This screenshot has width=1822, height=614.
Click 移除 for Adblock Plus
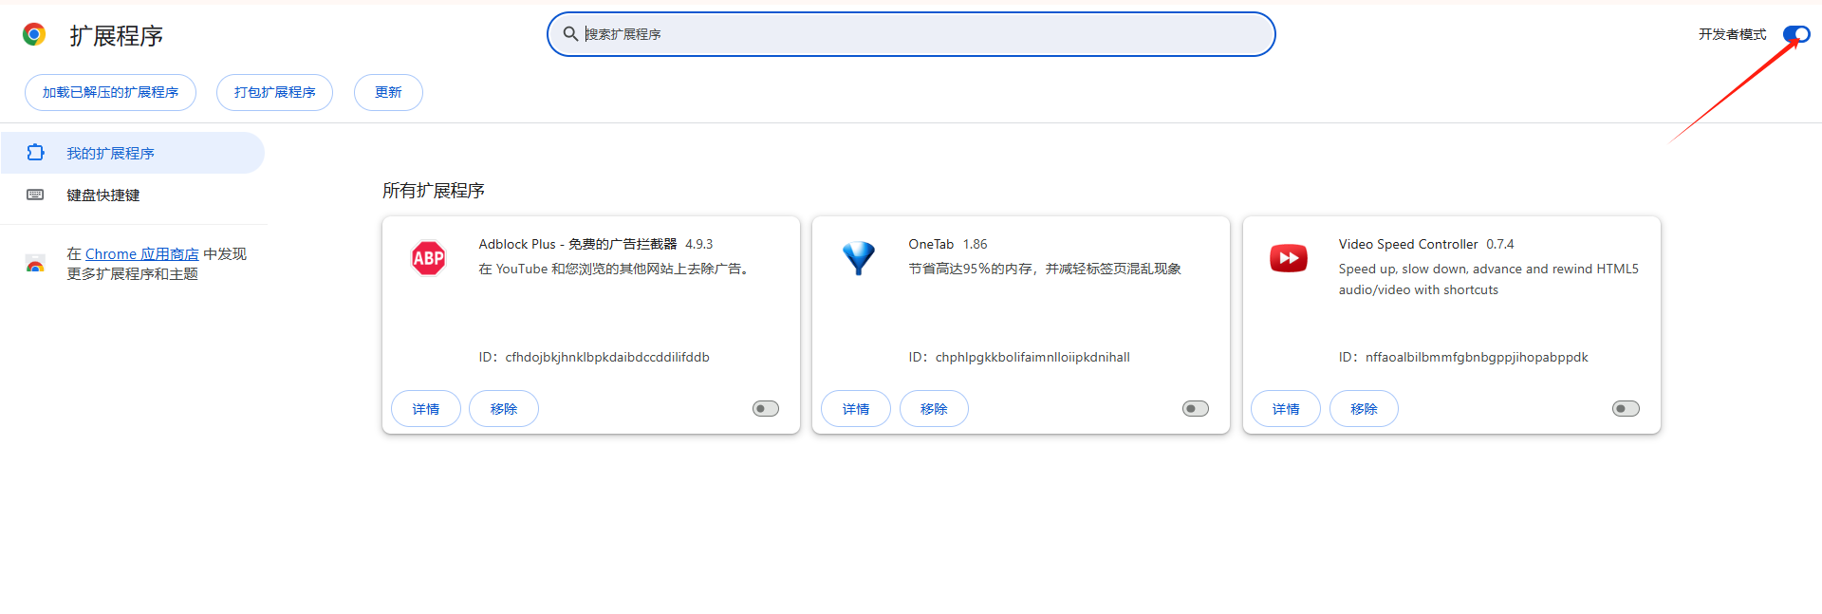504,409
